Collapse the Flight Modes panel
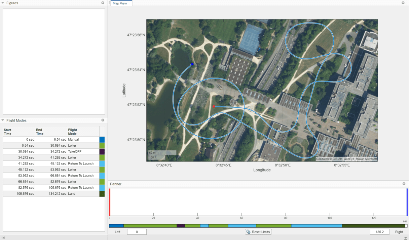The width and height of the screenshot is (409, 240). (3, 120)
